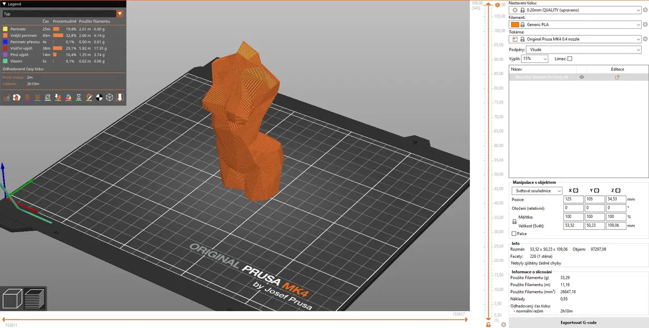Toggle the pause prints hourglass icon
This screenshot has width=649, height=328.
pyautogui.click(x=79, y=97)
